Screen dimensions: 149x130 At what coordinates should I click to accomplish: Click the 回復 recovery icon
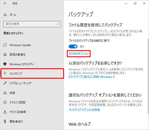point(5,93)
